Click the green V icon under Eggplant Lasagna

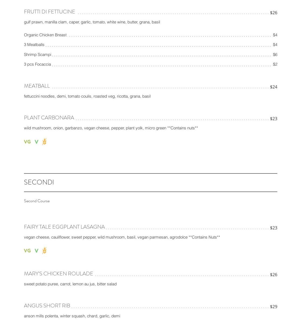[x=36, y=251]
